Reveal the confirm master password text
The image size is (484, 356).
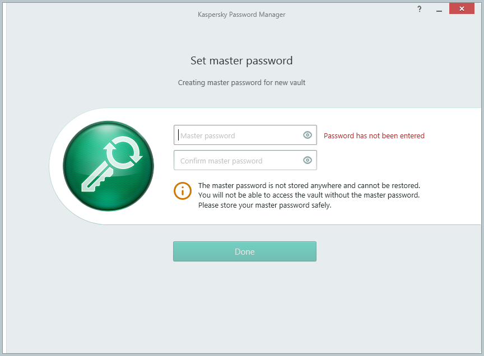pyautogui.click(x=307, y=160)
